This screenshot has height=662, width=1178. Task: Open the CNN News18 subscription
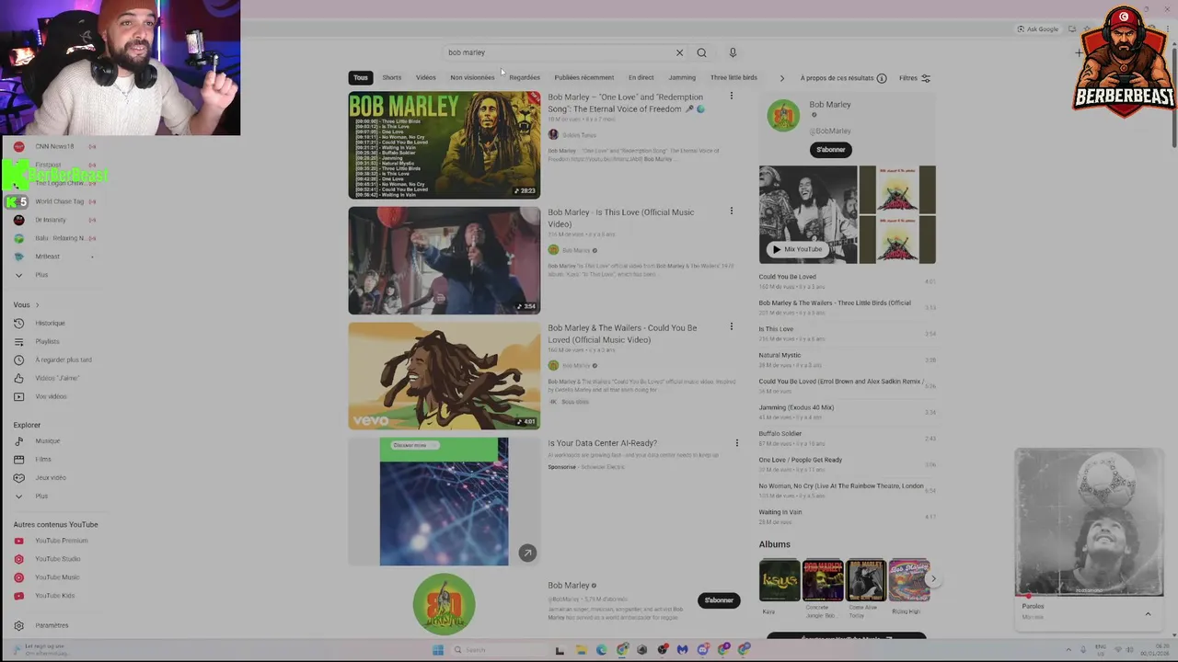pyautogui.click(x=54, y=146)
